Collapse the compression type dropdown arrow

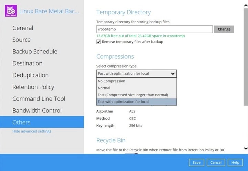tap(173, 73)
